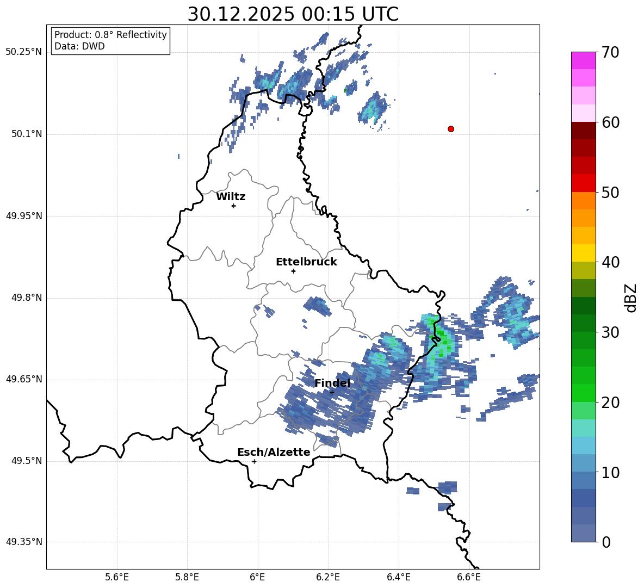Click the colorbar label 0
The image size is (644, 588).
tap(606, 542)
